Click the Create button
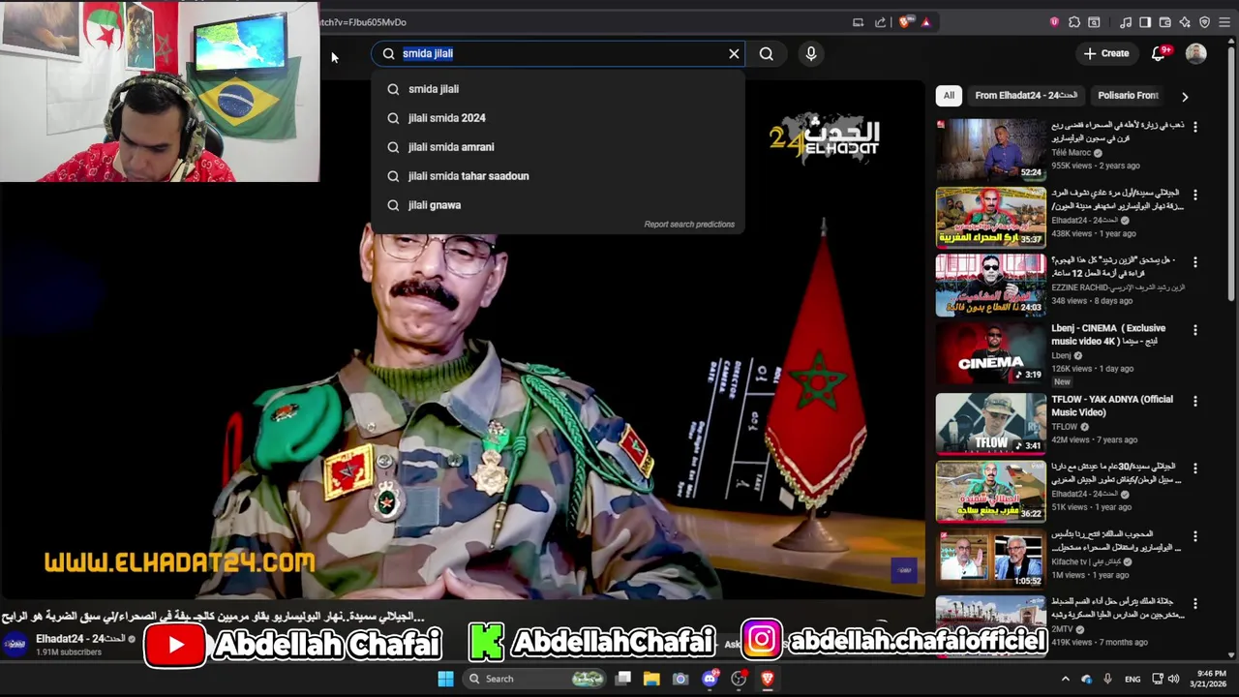 coord(1106,53)
